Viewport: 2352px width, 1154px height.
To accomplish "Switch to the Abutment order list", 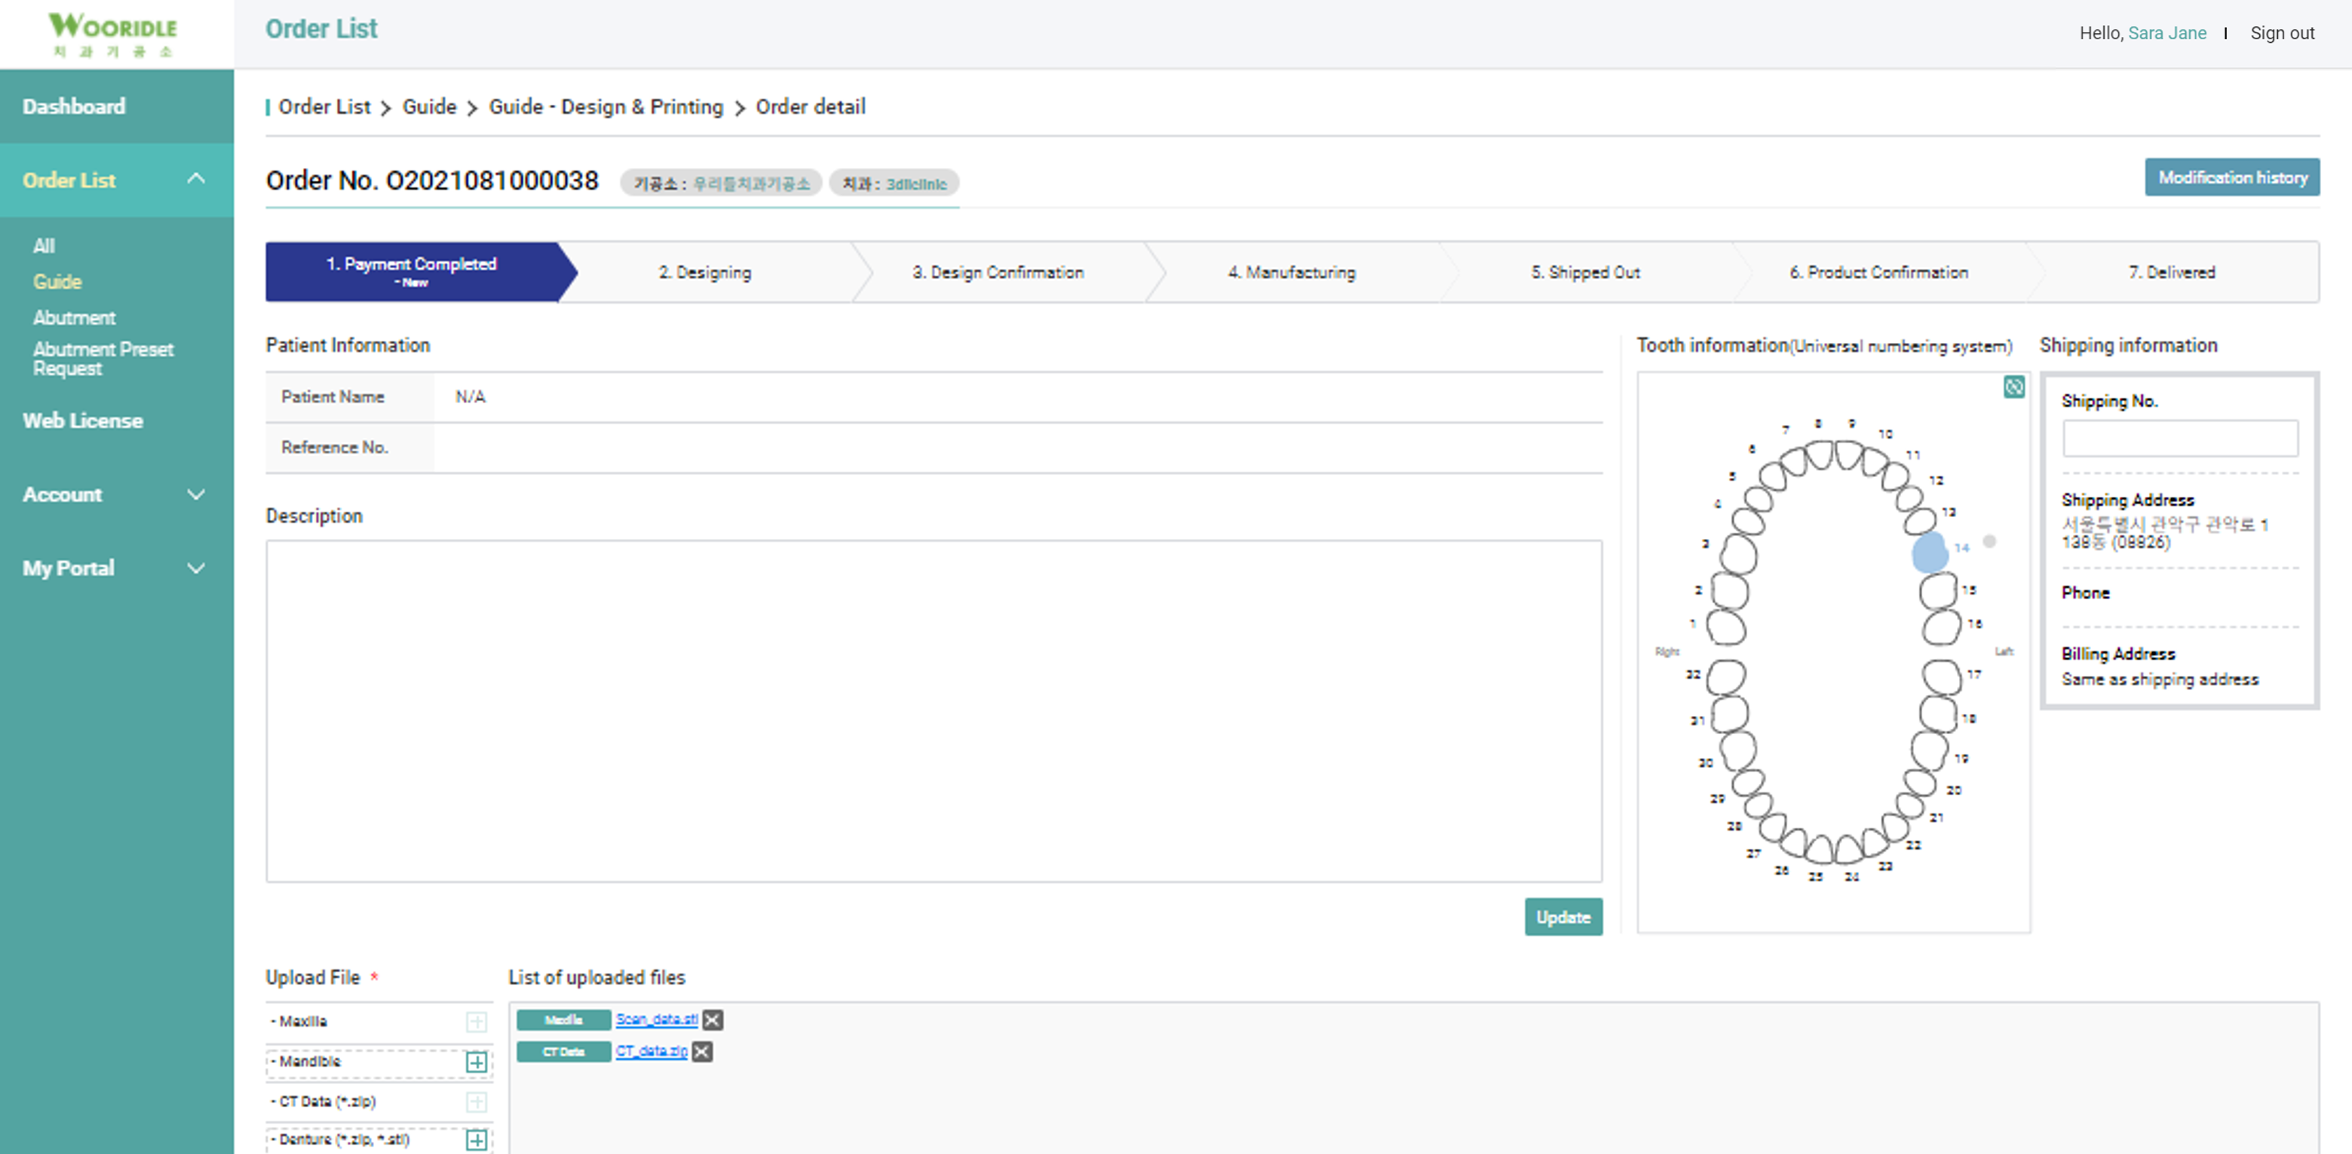I will pos(75,317).
